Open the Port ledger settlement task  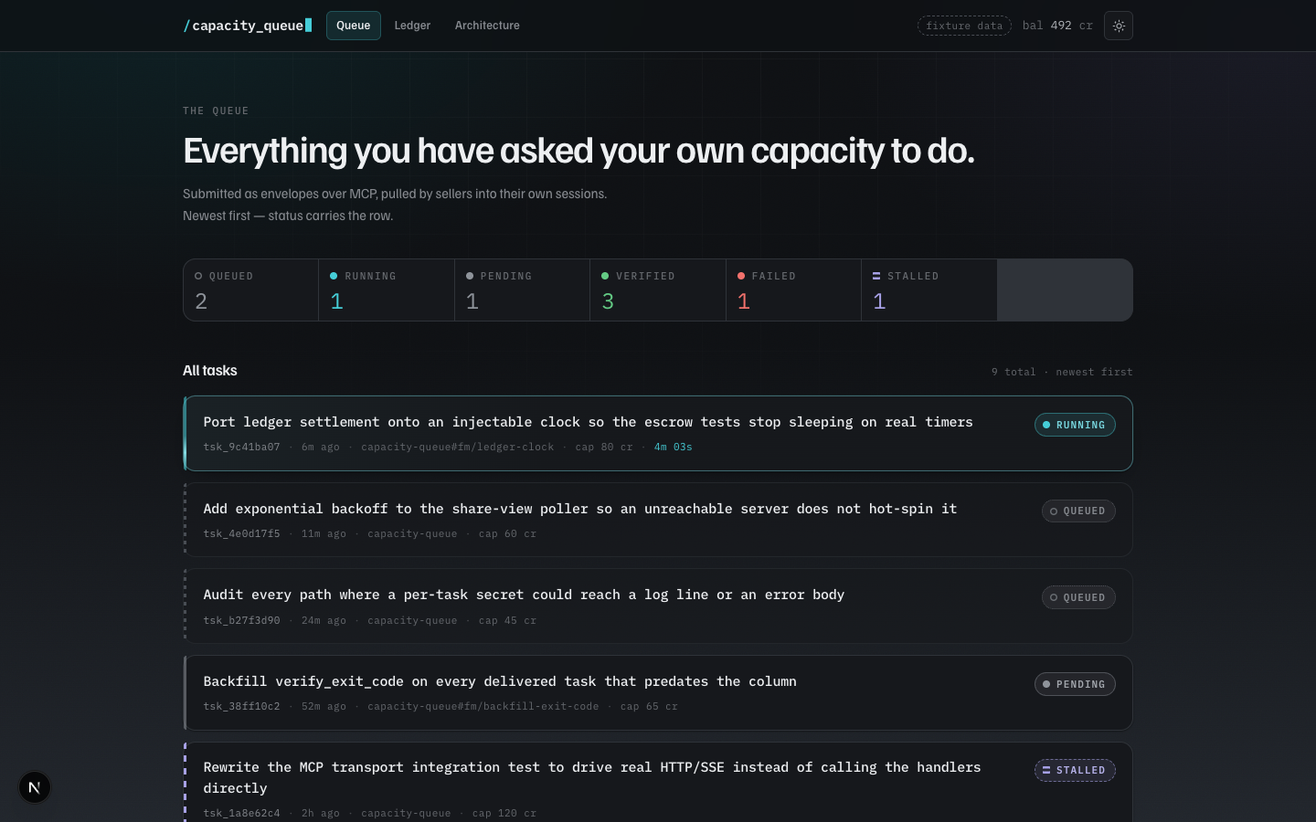coord(658,433)
